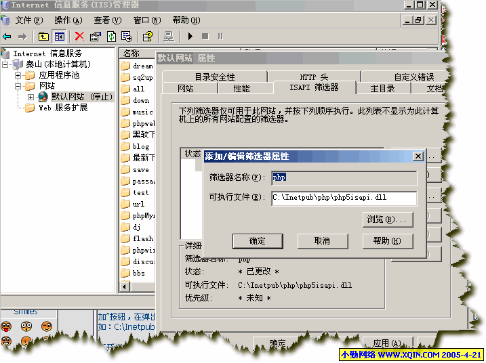Click the Refresh toolbar icon
This screenshot has height=363, width=486.
point(110,37)
